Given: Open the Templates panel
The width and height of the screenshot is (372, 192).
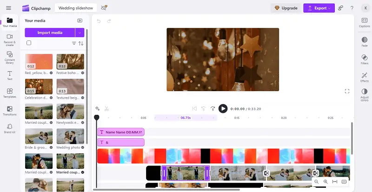Looking at the screenshot, I should pyautogui.click(x=9, y=93).
